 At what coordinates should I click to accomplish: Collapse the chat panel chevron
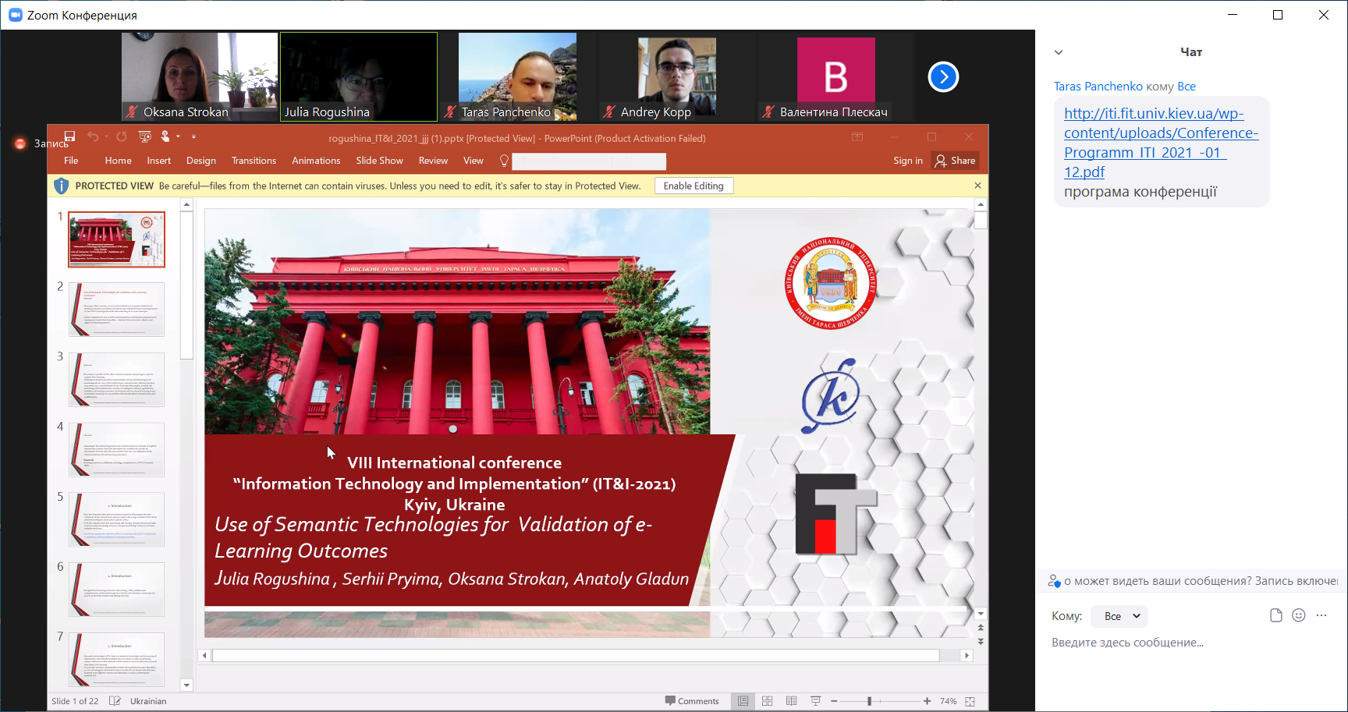[x=1059, y=52]
